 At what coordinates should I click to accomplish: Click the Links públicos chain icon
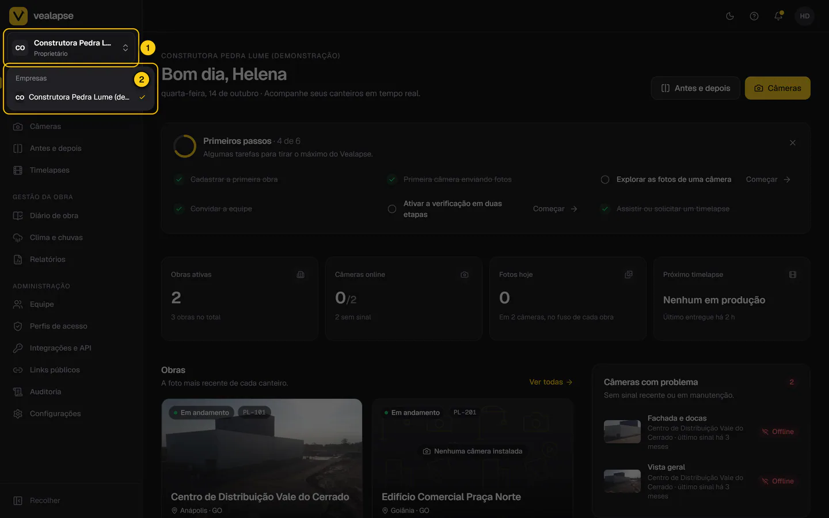[18, 370]
